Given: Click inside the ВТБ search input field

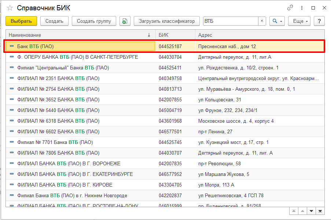Looking at the screenshot, I should [x=230, y=21].
